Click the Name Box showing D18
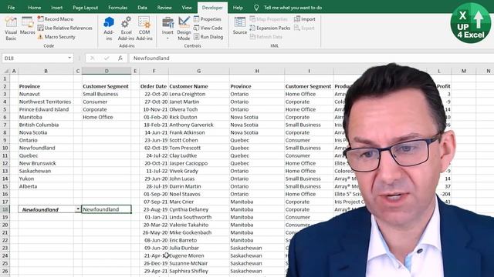This screenshot has height=277, width=494. 35,58
